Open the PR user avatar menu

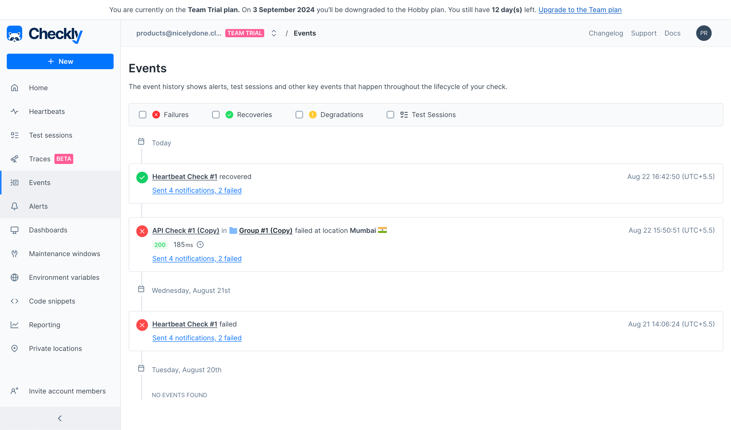coord(704,33)
